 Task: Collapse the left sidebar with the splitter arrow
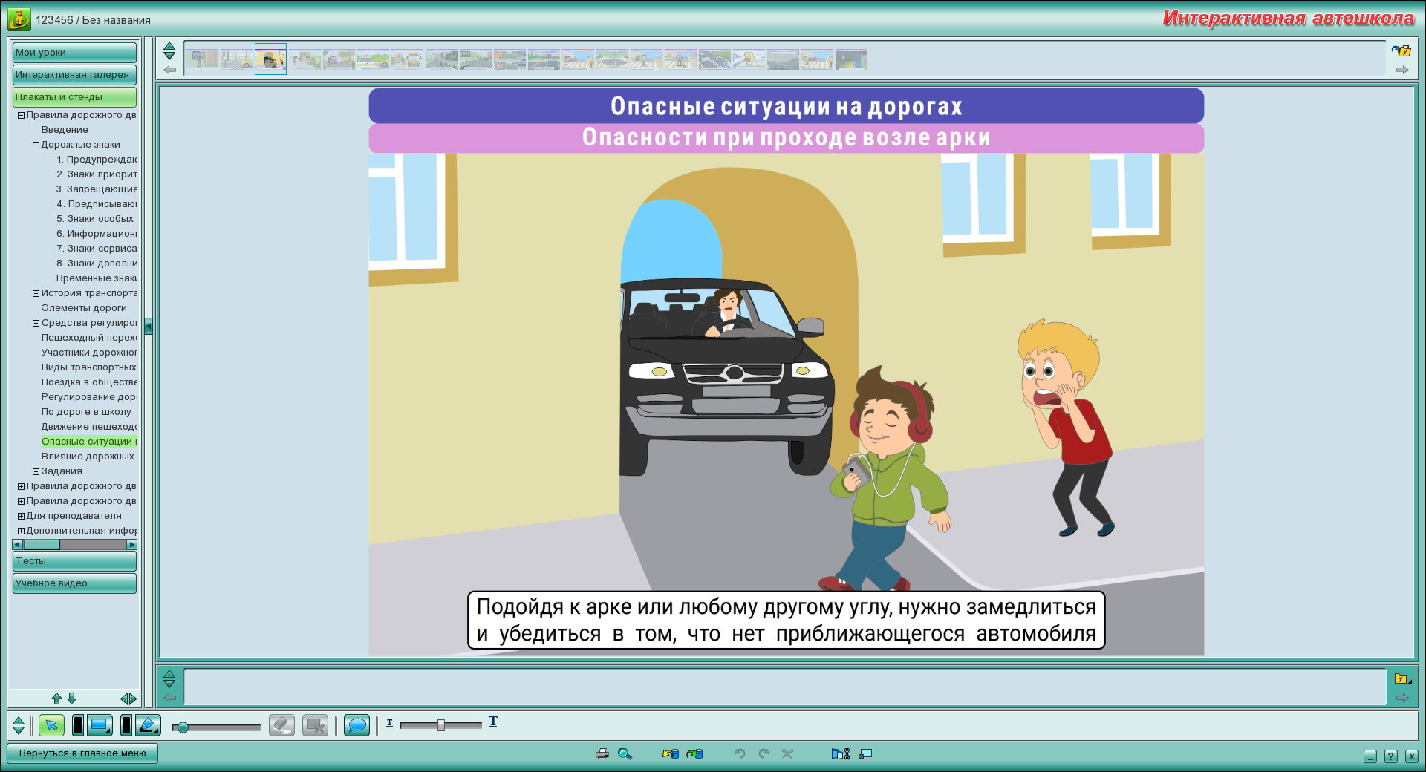tap(149, 326)
